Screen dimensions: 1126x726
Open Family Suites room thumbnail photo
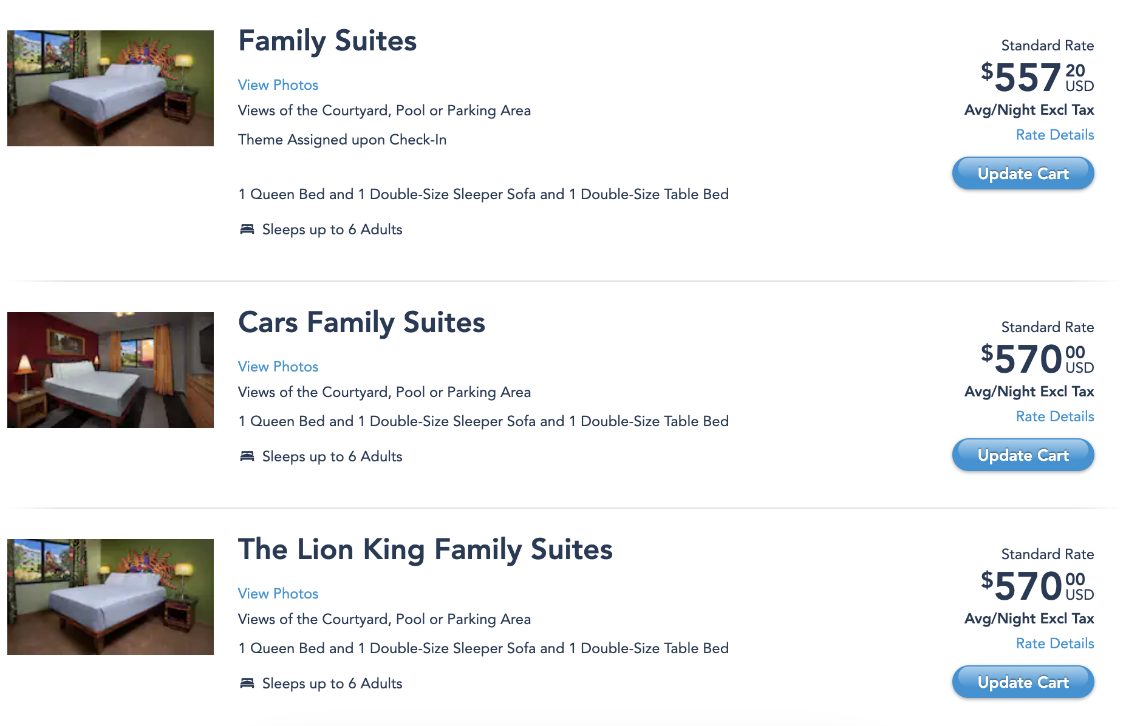pos(111,88)
